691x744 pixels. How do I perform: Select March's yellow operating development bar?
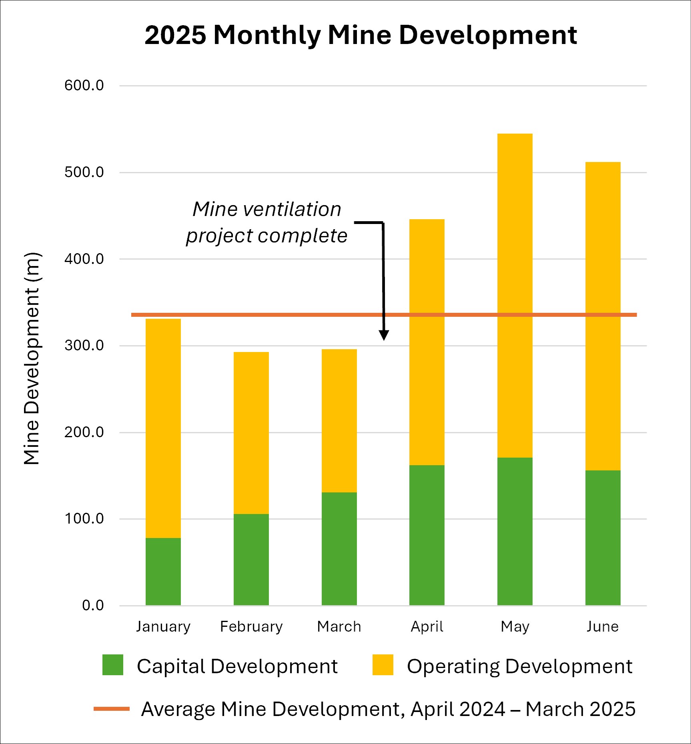(x=339, y=421)
